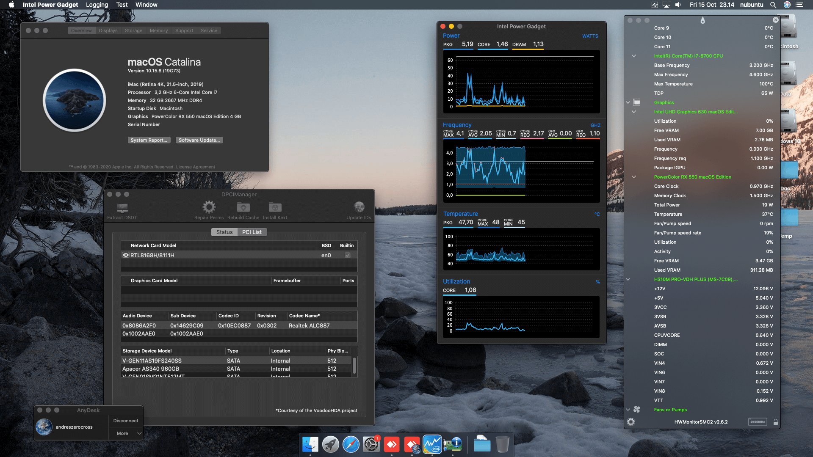Open the Trash in the dock
This screenshot has width=813, height=457.
point(502,444)
